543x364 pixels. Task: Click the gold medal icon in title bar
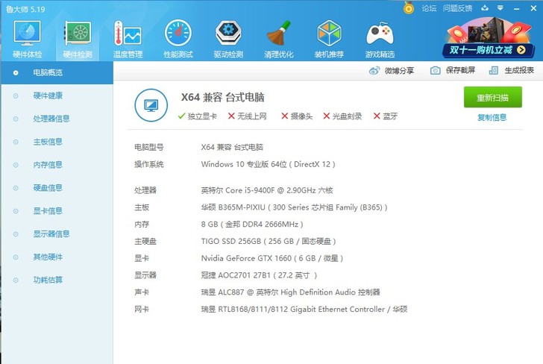(409, 8)
